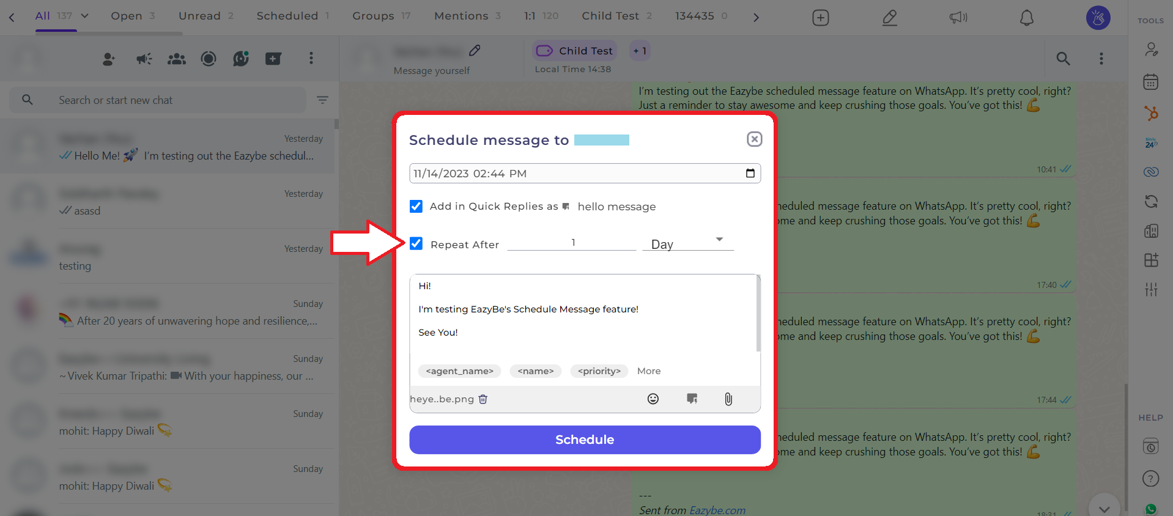This screenshot has width=1173, height=516.
Task: Click the blue Schedule button
Action: point(585,440)
